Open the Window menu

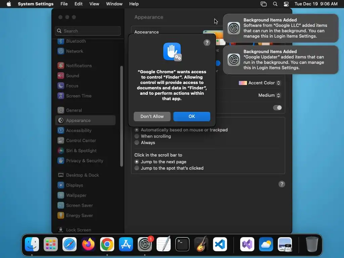pyautogui.click(x=114, y=4)
